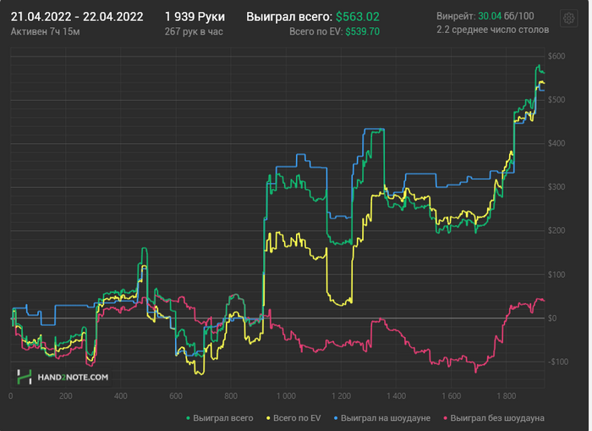The image size is (592, 431).
Task: Click the '1 939 Руки' hands count
Action: 195,16
